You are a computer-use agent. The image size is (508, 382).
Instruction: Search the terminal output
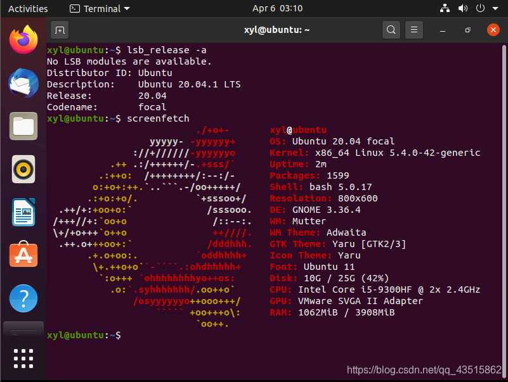(x=391, y=30)
